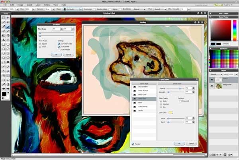This screenshot has width=239, height=160.
Task: Select the Text tool
Action: 8,40
